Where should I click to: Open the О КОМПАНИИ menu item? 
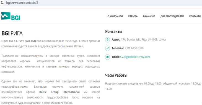click(115, 16)
